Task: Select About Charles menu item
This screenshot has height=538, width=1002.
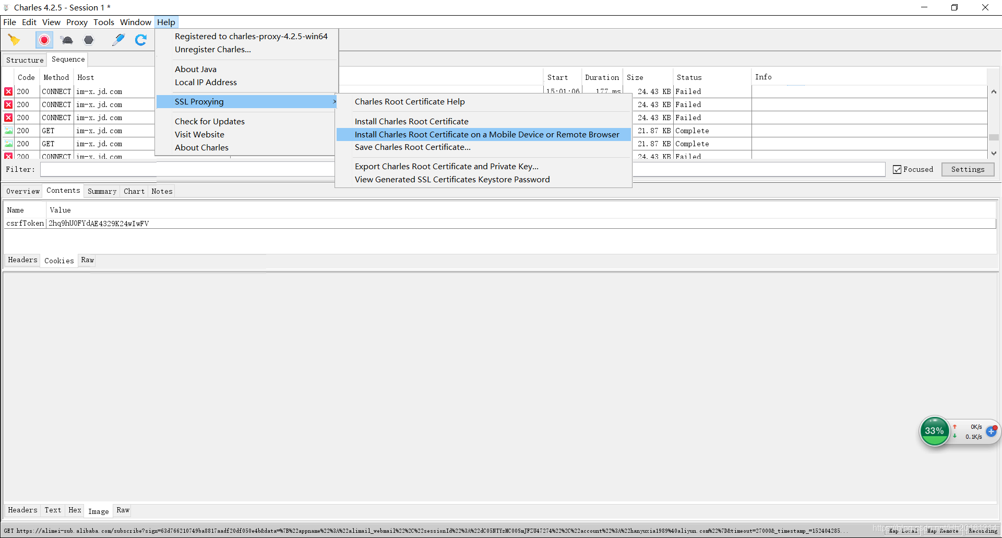Action: (x=201, y=147)
